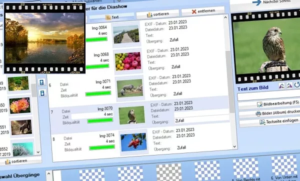300x181 pixels.
Task: Click the large falcon filmstrip preview on right
Action: [x=266, y=46]
